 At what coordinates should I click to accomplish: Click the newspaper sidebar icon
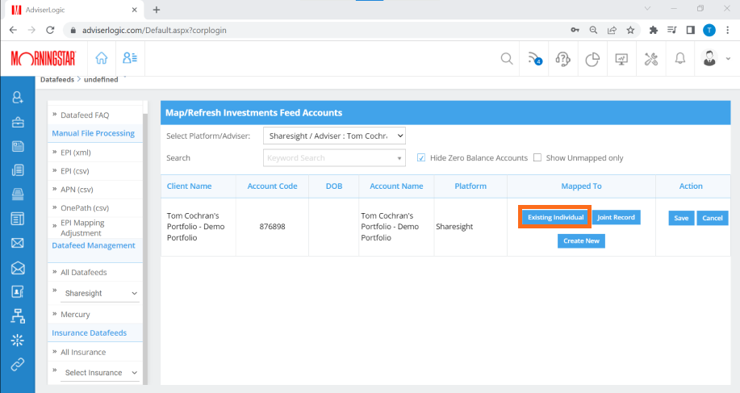(18, 146)
